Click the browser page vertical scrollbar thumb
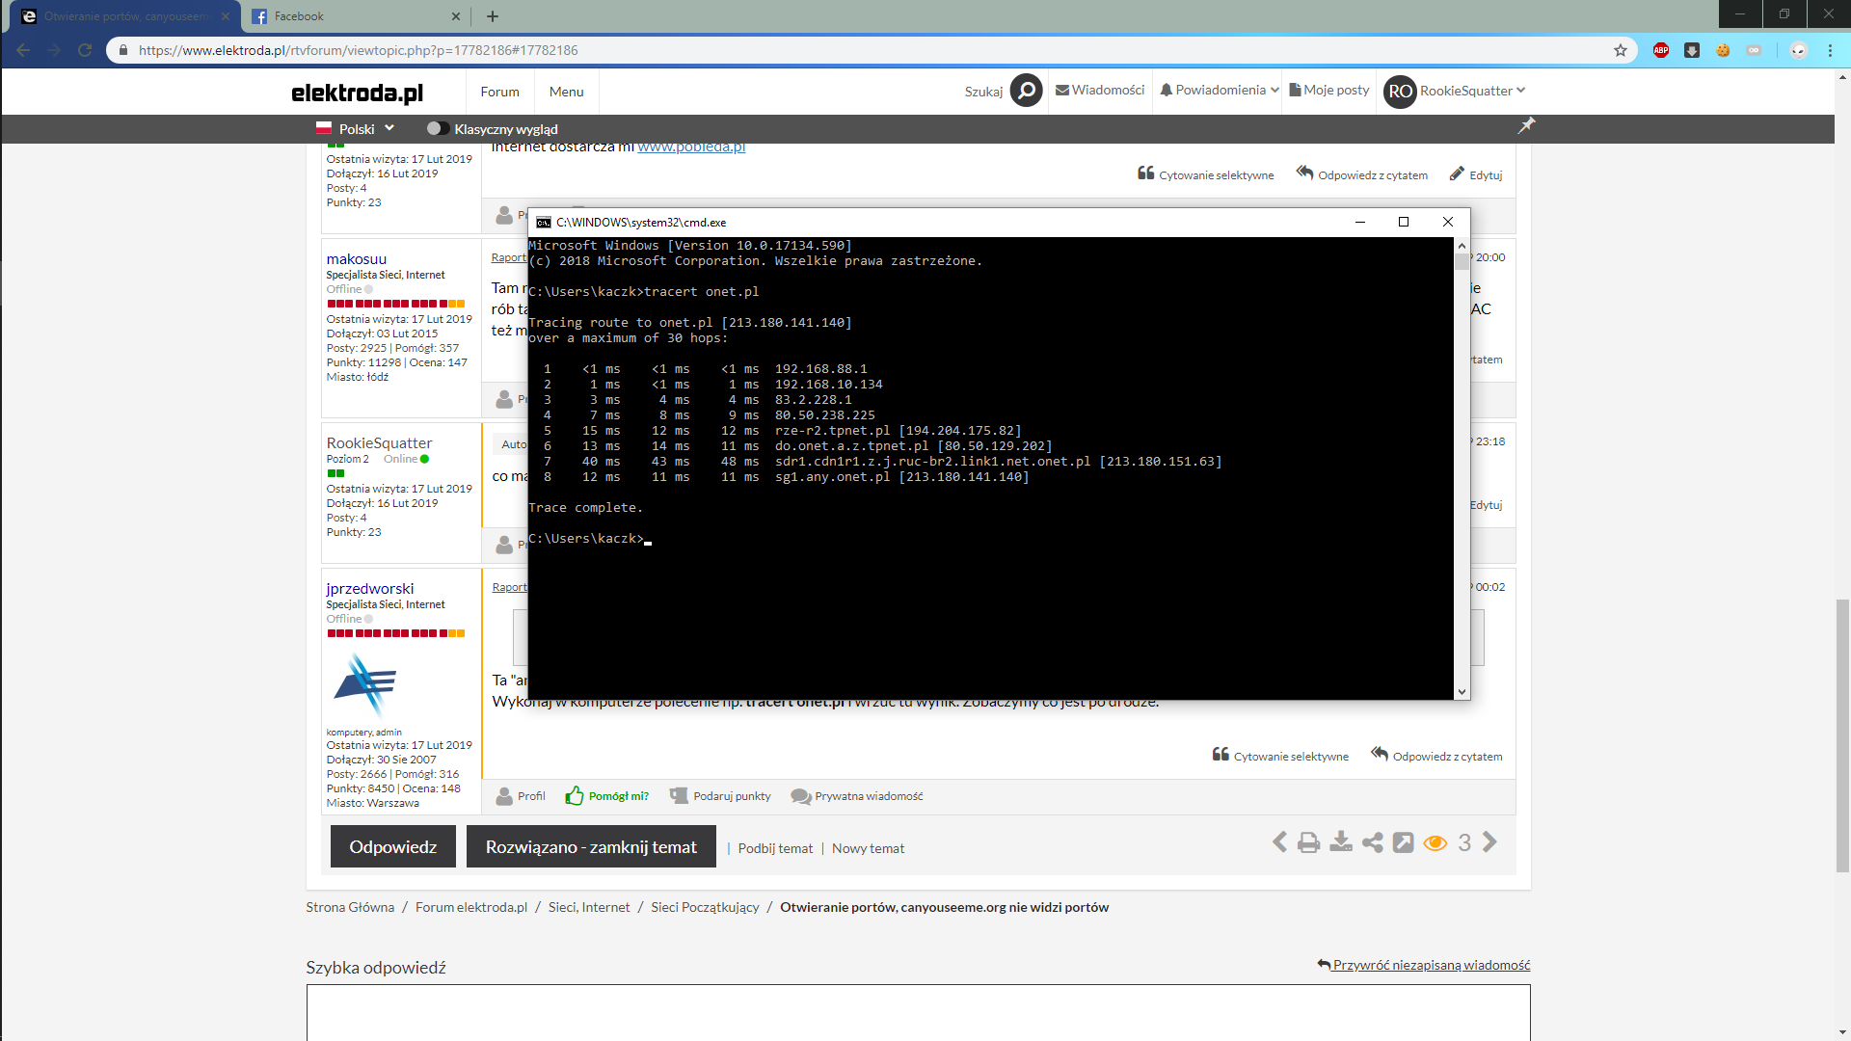Viewport: 1851px width, 1041px height. click(x=1842, y=735)
